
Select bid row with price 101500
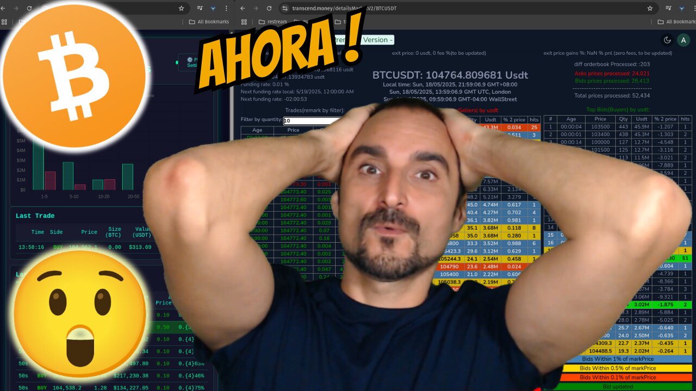[x=618, y=149]
